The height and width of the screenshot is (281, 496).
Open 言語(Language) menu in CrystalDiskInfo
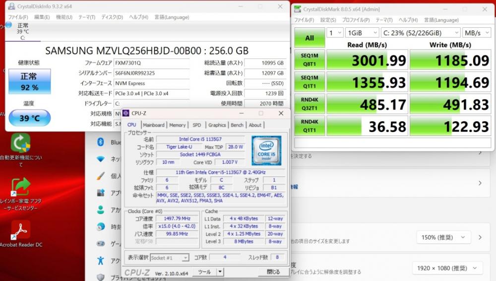click(172, 17)
